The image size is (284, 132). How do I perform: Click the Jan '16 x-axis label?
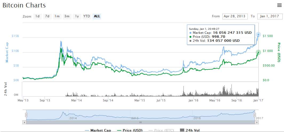click(194, 100)
